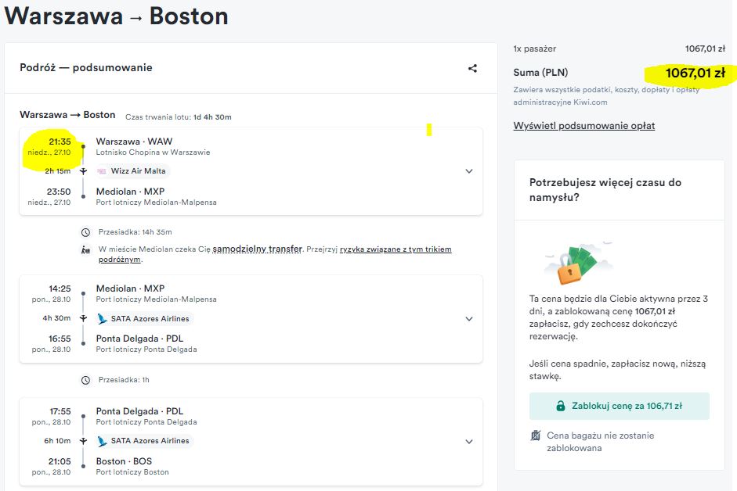737x491 pixels.
Task: Click the 'Warszawa · WAW' departure airport text
Action: (134, 142)
